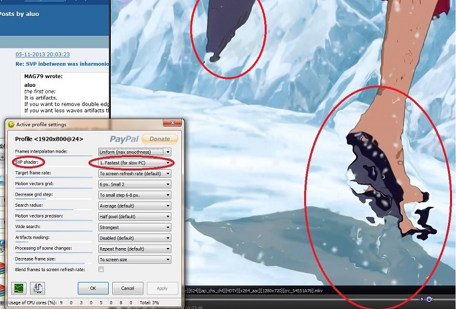Click the green performance graph icon
456x309 pixels.
point(18,288)
